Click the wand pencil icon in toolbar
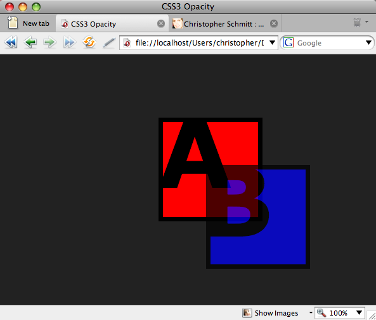This screenshot has width=376, height=320. tap(109, 43)
